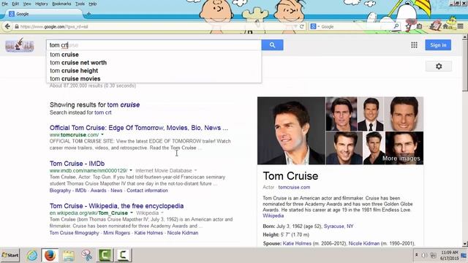Image resolution: width=468 pixels, height=263 pixels.
Task: Click the page vertical scrollbar thumb
Action: click(465, 66)
